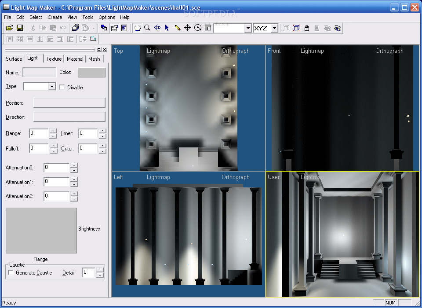422x308 pixels.
Task: Select the four-arrow move tool
Action: click(x=187, y=28)
